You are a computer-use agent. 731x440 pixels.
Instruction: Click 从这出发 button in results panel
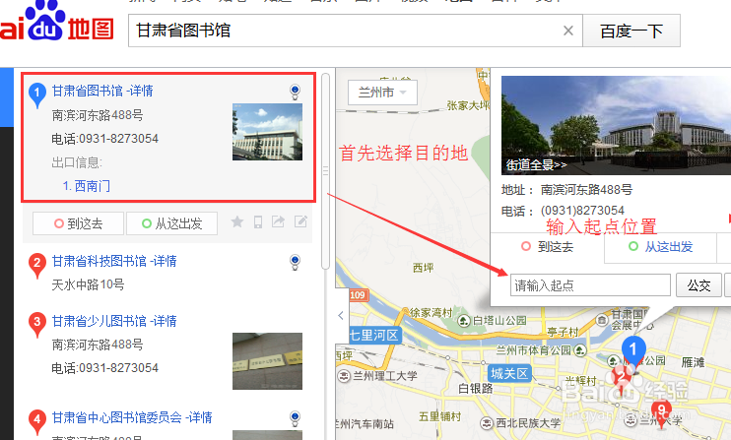171,224
